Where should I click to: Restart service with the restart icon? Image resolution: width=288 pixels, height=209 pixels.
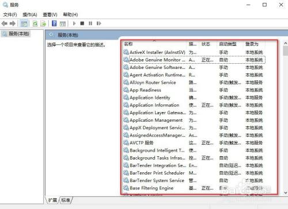pos(98,24)
